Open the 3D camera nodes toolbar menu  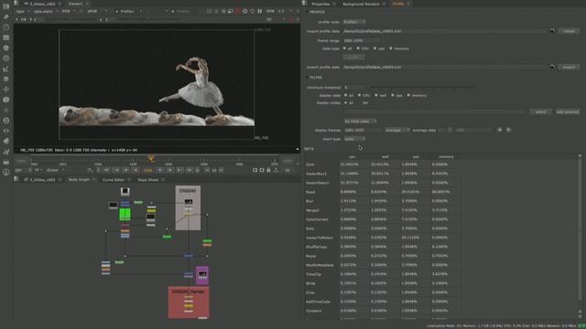(6, 100)
